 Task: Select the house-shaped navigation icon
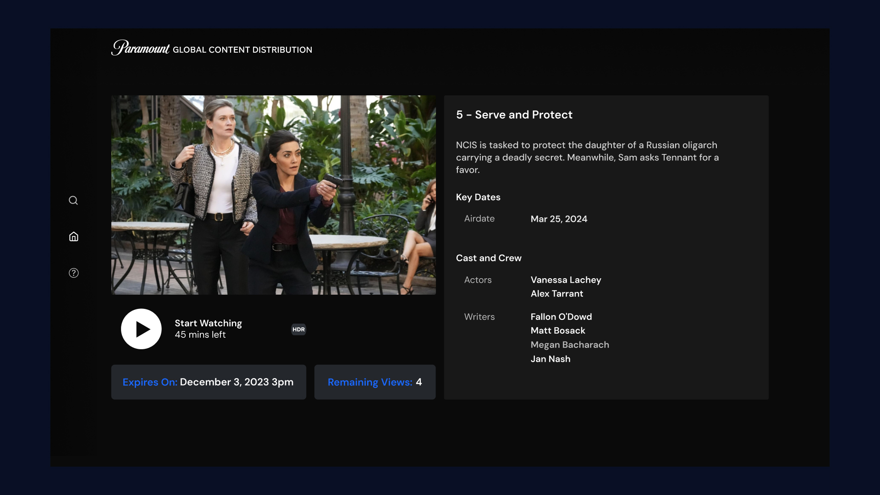[x=73, y=236]
